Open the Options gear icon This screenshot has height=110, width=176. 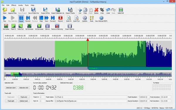(x=85, y=19)
